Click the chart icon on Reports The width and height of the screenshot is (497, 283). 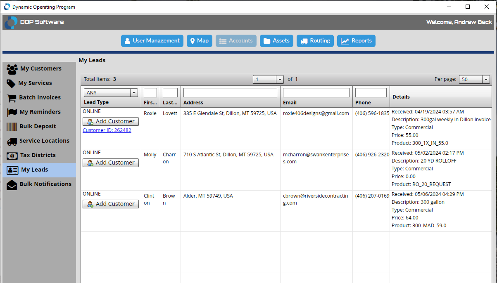[345, 41]
